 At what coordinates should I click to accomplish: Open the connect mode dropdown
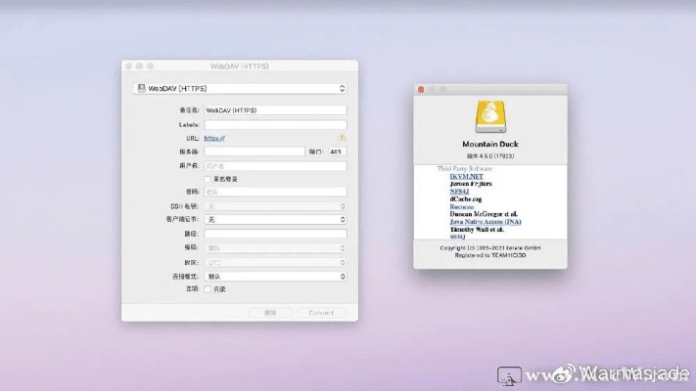pyautogui.click(x=274, y=276)
